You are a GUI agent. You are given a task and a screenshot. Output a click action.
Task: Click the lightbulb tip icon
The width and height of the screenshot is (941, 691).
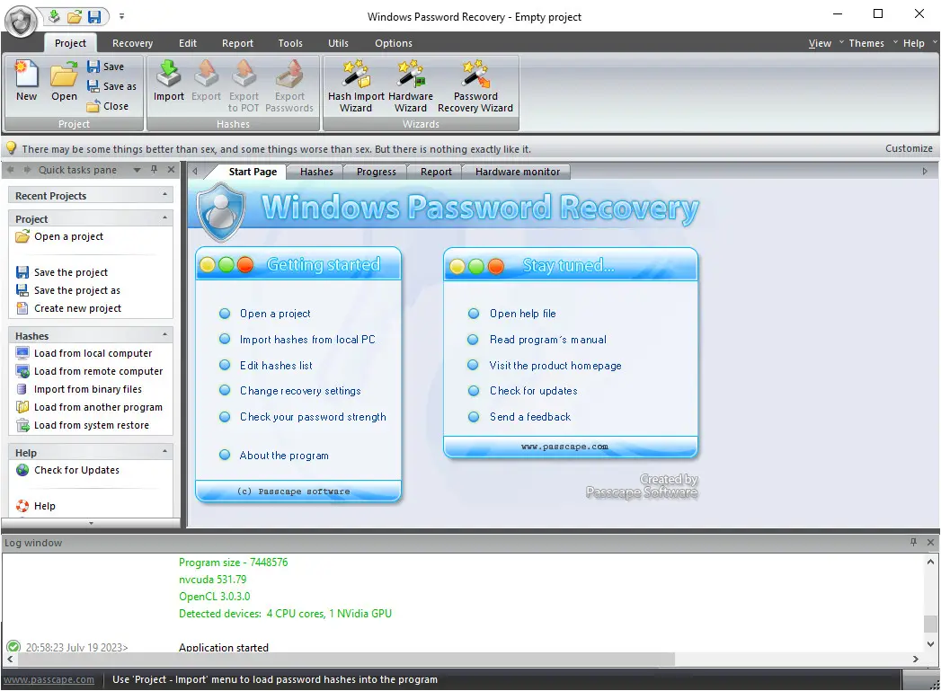pos(11,148)
